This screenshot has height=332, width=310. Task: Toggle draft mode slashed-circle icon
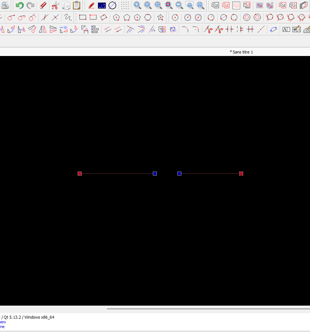coord(112,5)
